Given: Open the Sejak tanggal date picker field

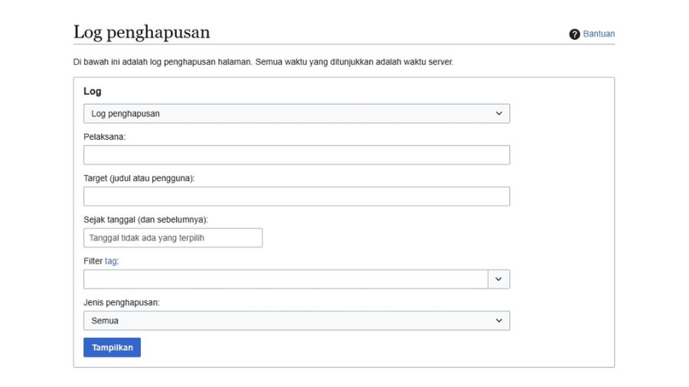Looking at the screenshot, I should point(173,238).
